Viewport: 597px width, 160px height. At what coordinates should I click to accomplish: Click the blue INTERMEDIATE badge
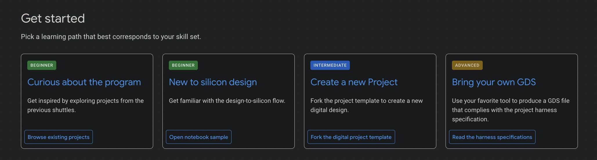tap(330, 65)
